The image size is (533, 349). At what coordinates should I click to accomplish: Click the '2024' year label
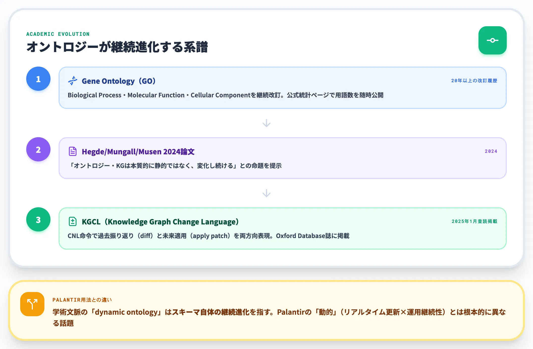tap(491, 151)
